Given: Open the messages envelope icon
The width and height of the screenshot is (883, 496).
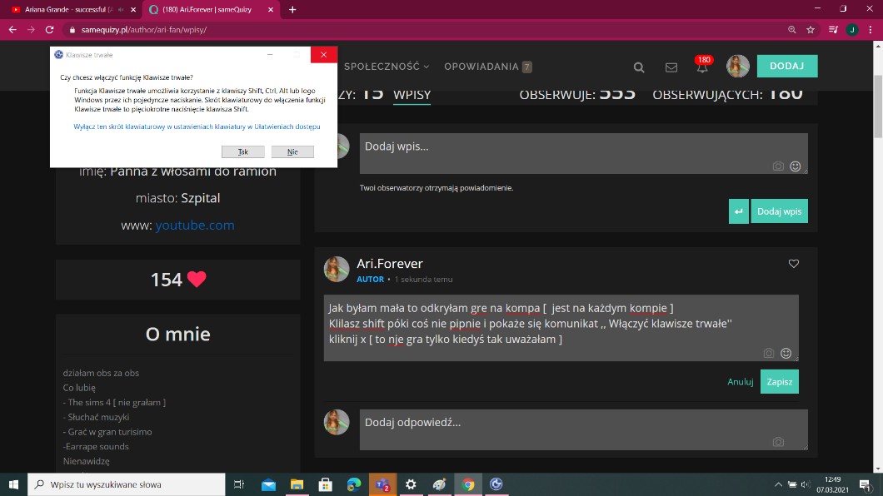Looking at the screenshot, I should 671,67.
